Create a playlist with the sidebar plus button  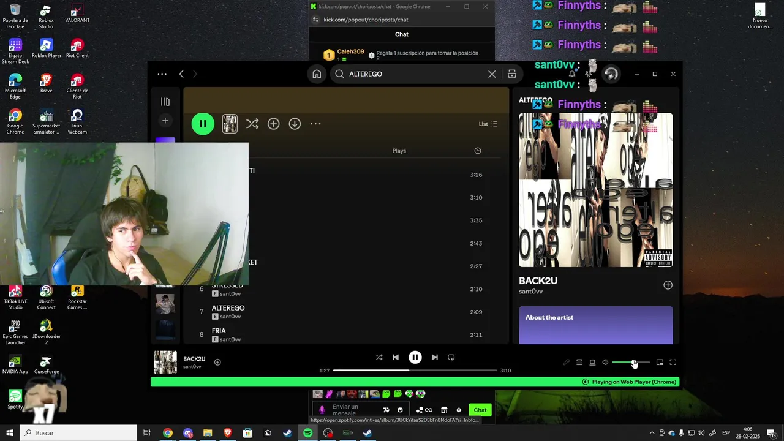(x=165, y=121)
